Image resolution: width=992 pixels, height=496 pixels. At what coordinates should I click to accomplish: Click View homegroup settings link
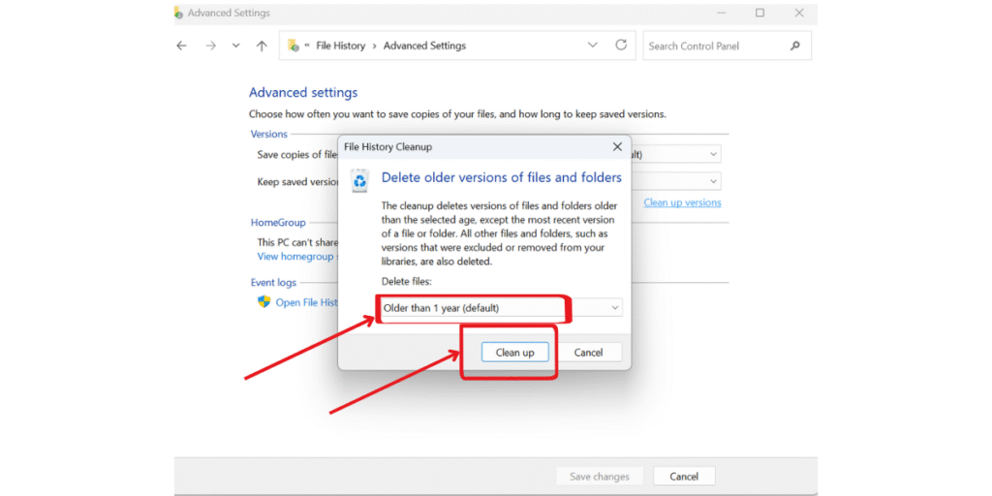pyautogui.click(x=297, y=256)
